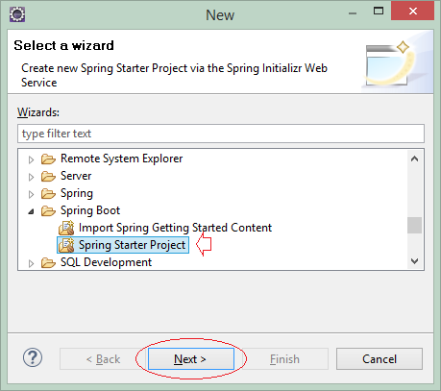Click the wizard list scrollbar thumb
The width and height of the screenshot is (441, 391).
(x=415, y=226)
